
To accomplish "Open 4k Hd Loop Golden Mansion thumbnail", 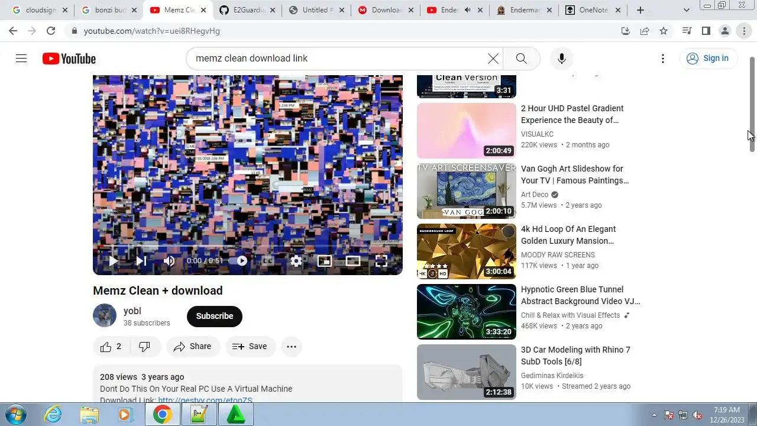I will (467, 251).
